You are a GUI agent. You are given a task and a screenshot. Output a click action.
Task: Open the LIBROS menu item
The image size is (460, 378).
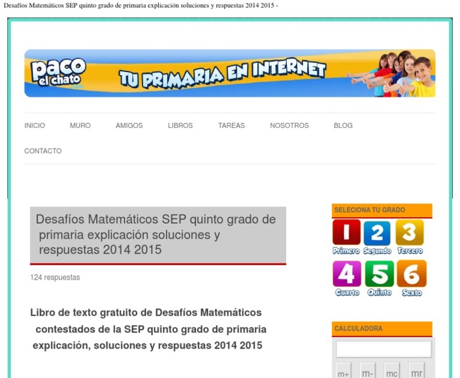coord(180,125)
